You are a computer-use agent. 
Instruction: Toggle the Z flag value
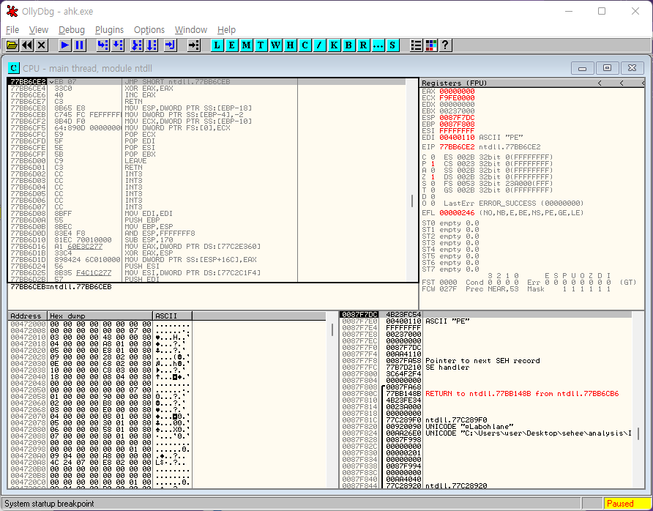(x=433, y=177)
